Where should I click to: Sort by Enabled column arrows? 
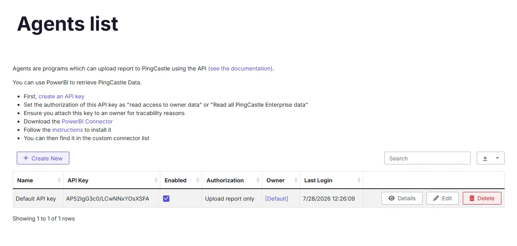(x=198, y=180)
